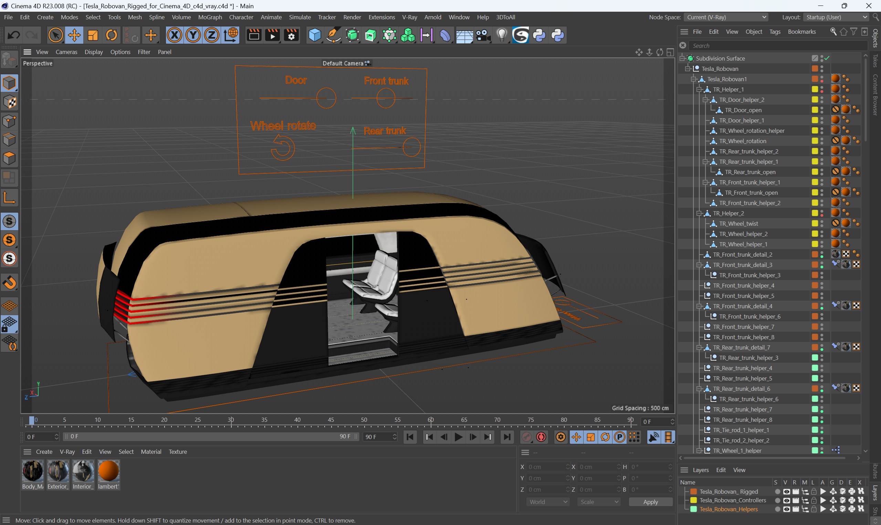The image size is (881, 525).
Task: Add a Cube primitive object
Action: coord(315,35)
